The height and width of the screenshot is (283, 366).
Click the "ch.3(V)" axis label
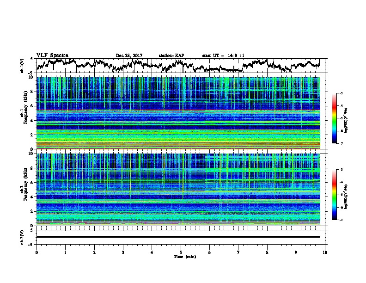[22, 237]
